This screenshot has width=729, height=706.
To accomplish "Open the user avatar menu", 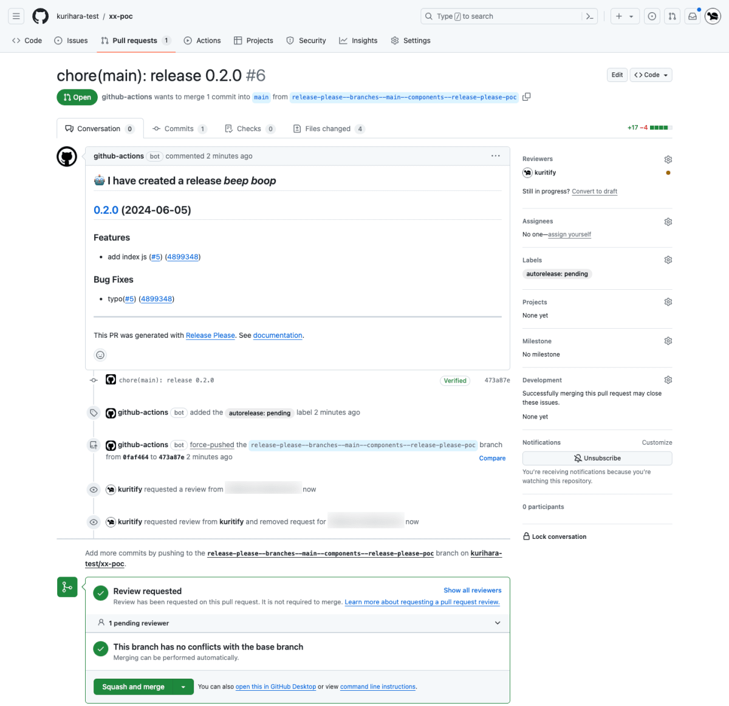I will (713, 16).
